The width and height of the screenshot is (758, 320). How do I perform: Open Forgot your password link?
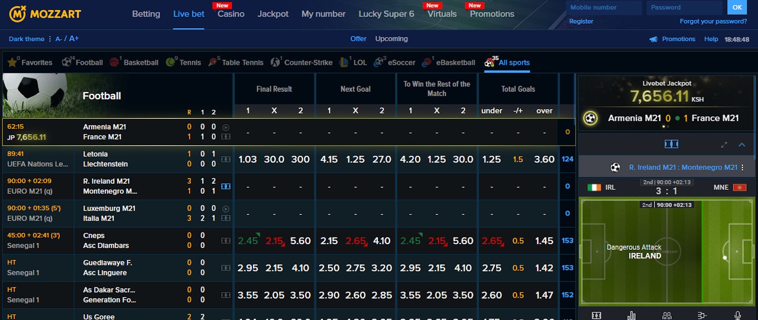pos(713,21)
